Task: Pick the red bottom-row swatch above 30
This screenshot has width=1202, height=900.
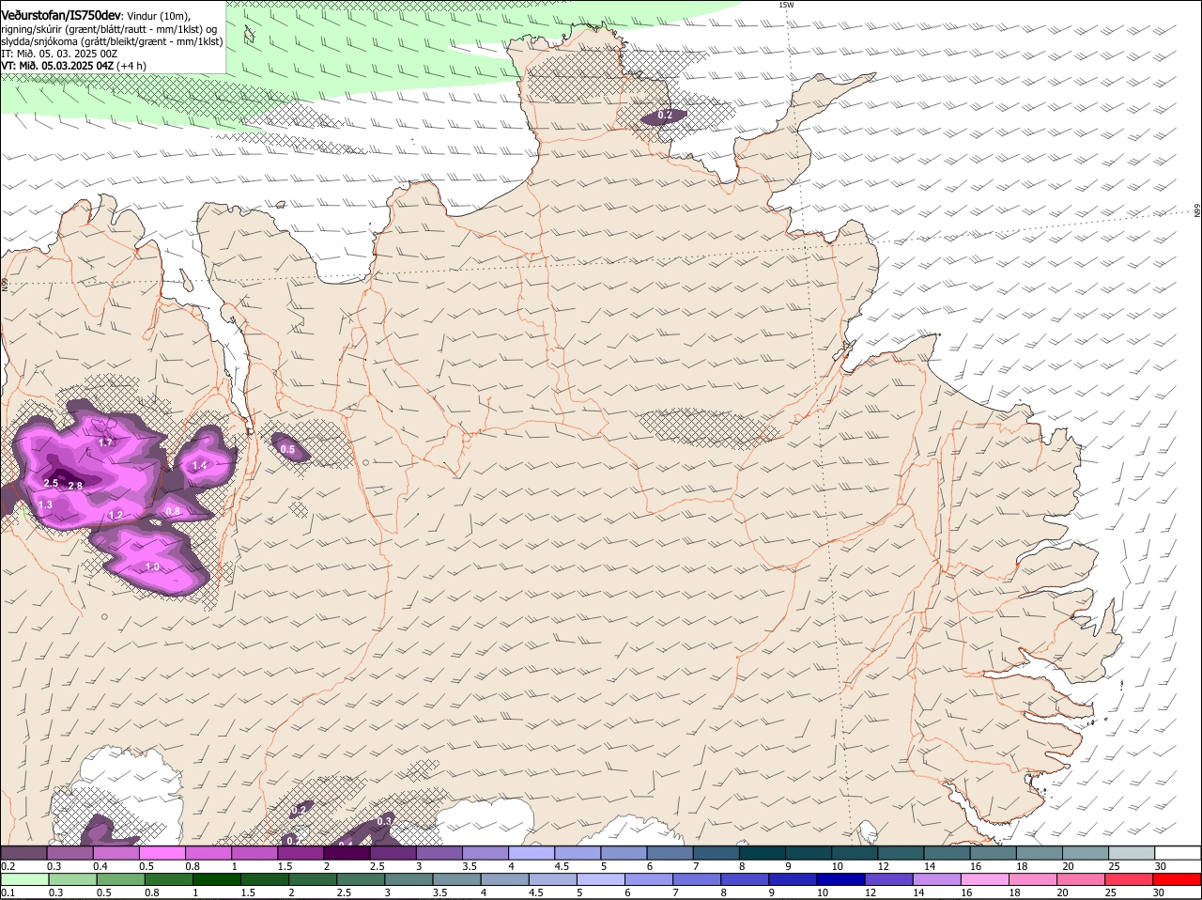Action: 1177,879
